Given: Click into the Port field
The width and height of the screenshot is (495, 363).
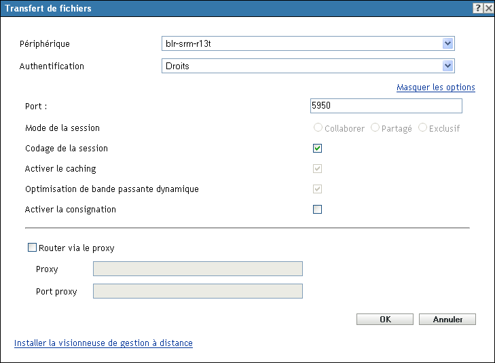Looking at the screenshot, I should click(385, 106).
